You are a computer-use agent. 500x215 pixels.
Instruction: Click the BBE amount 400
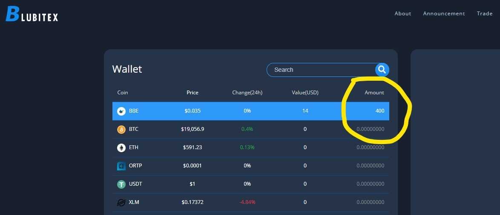coord(380,111)
